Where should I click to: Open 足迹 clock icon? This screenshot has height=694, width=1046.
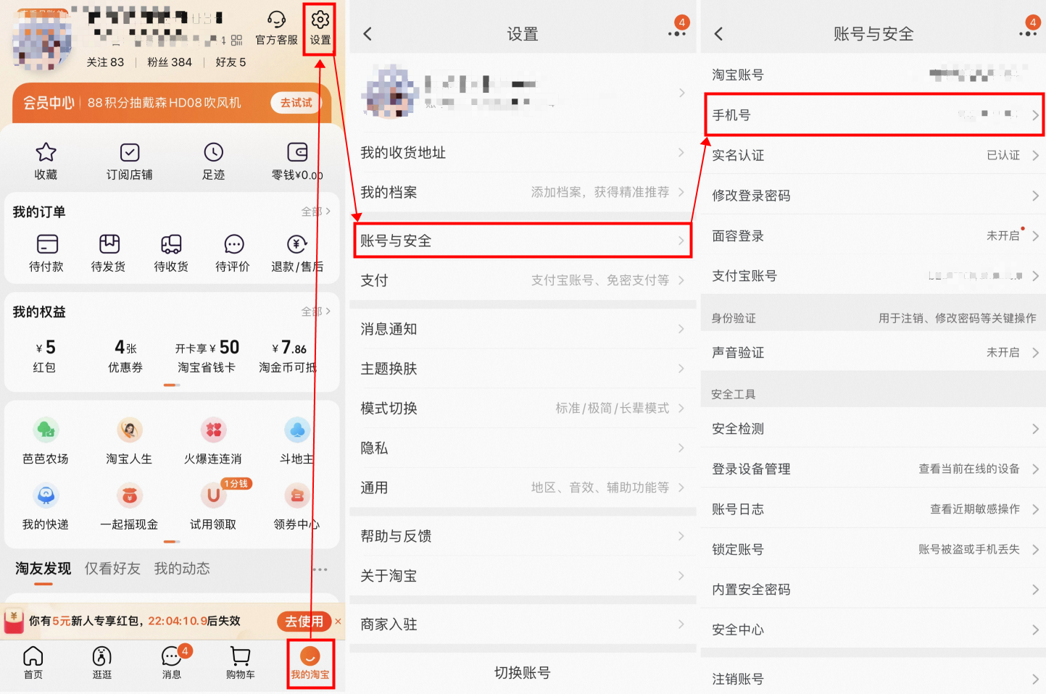pyautogui.click(x=213, y=152)
